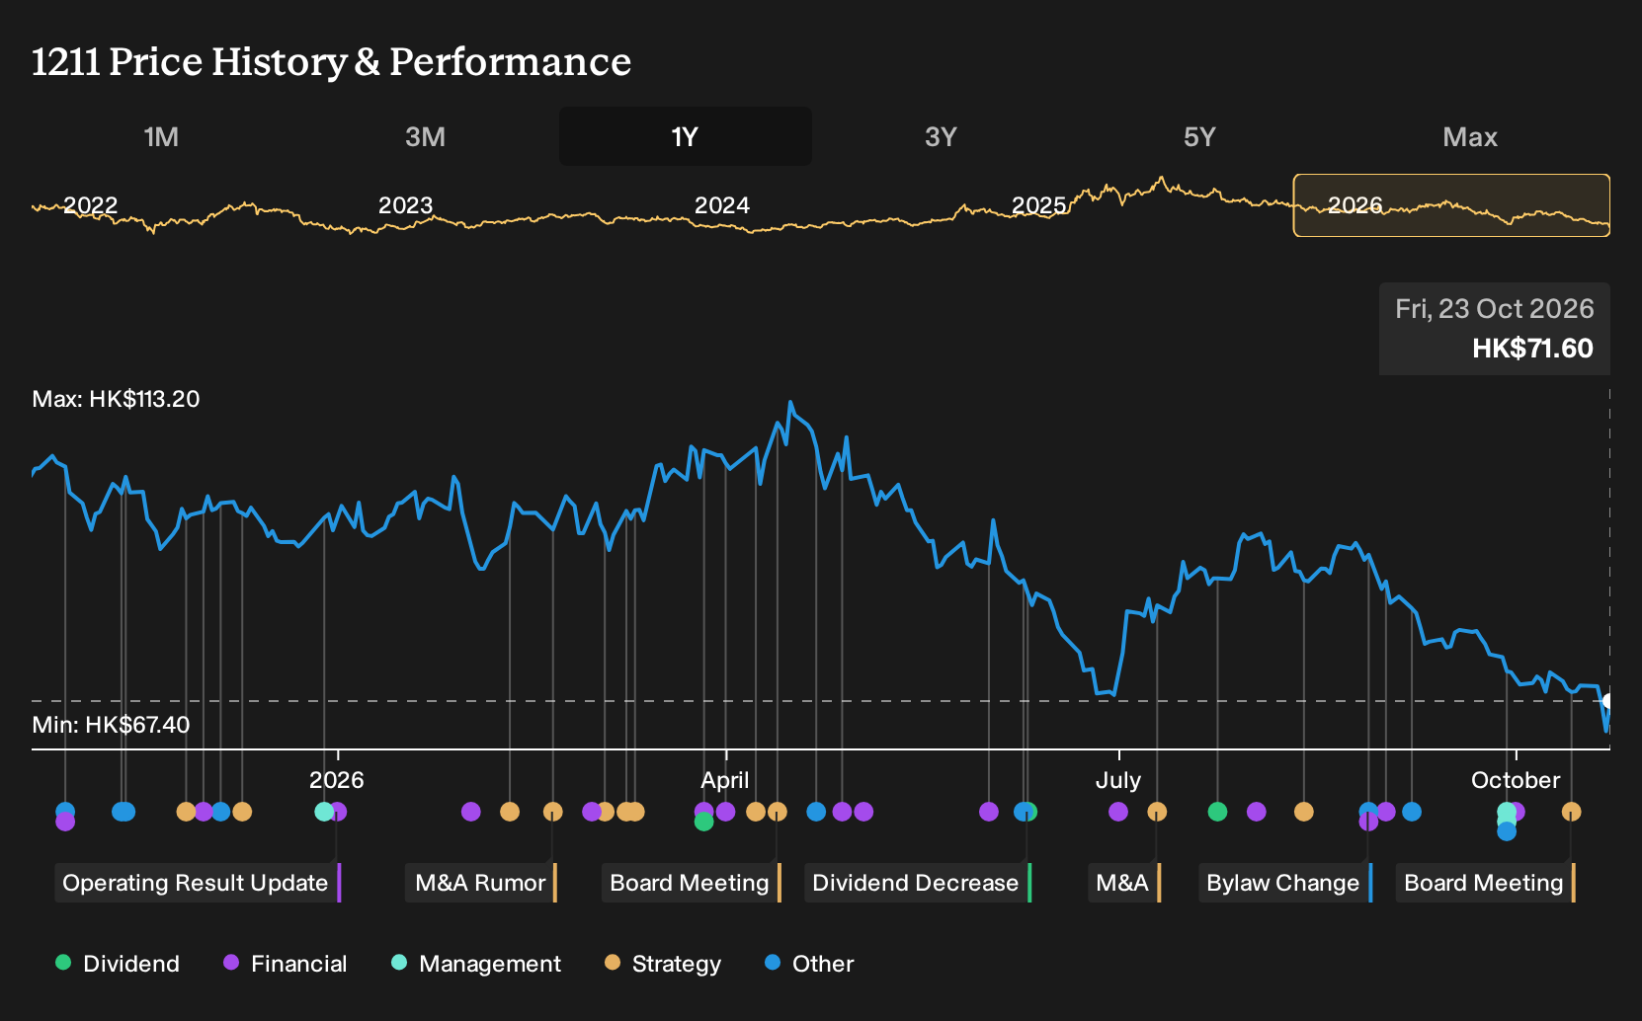Image resolution: width=1642 pixels, height=1021 pixels.
Task: Click the orange Strategy dot right of October
Action: 1571,812
